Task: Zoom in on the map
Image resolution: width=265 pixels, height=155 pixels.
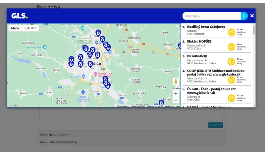Action: 176,93
